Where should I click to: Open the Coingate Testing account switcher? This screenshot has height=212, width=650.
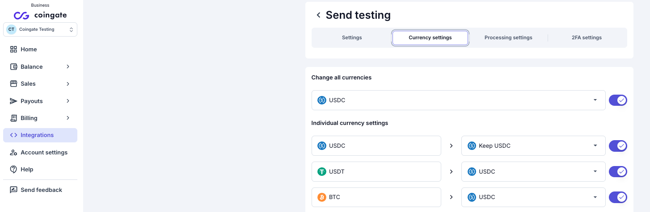[x=40, y=29]
